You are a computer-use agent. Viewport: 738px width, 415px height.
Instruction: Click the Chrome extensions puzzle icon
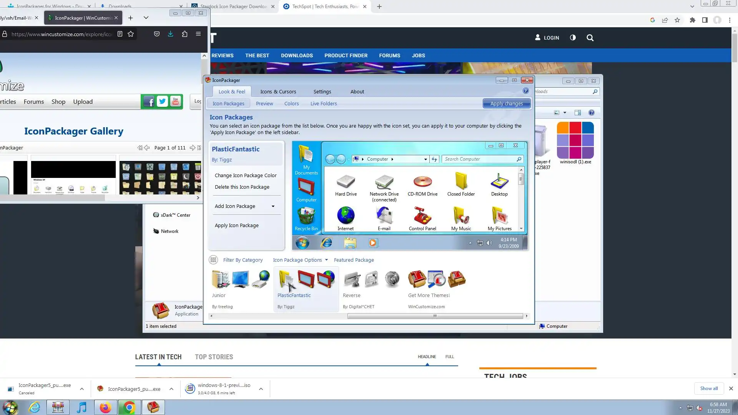point(692,20)
